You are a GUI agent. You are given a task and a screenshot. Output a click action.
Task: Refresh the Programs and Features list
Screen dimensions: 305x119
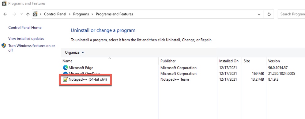tap(269, 14)
